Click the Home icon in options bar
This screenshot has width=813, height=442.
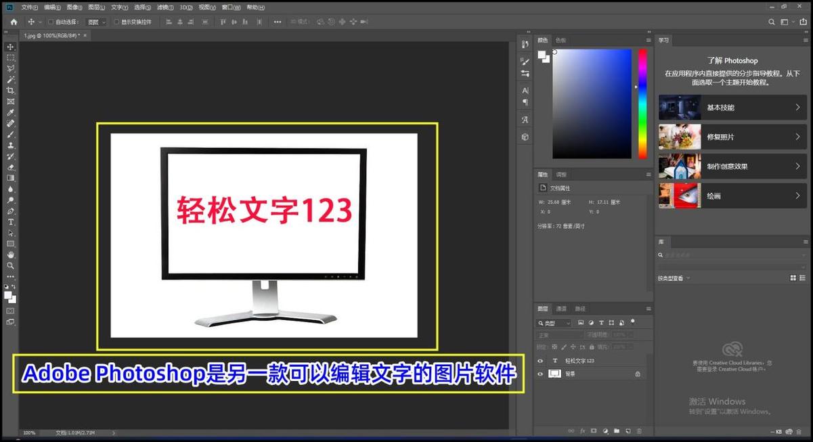(13, 22)
